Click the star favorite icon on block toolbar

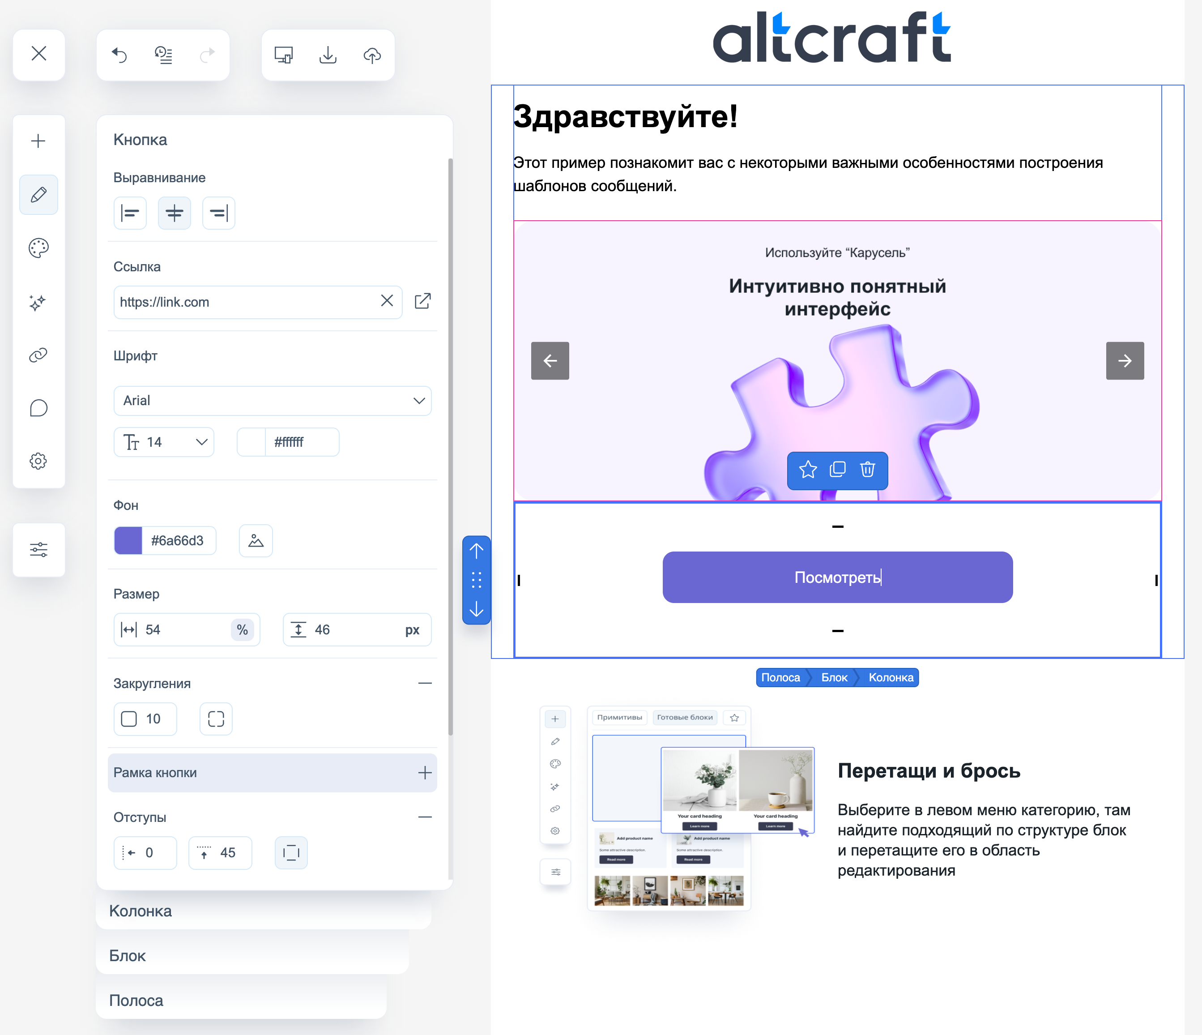click(807, 469)
